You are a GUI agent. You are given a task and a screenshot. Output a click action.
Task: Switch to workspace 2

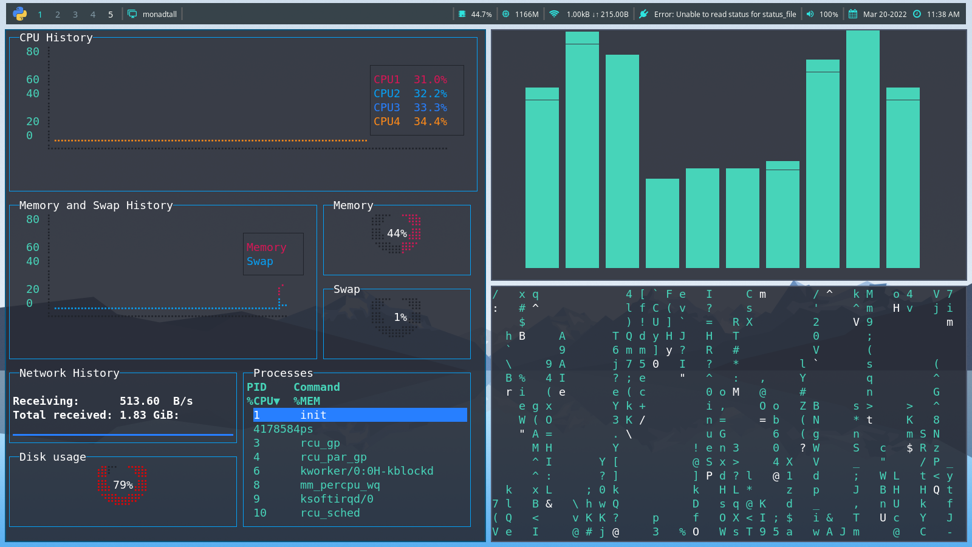[58, 13]
